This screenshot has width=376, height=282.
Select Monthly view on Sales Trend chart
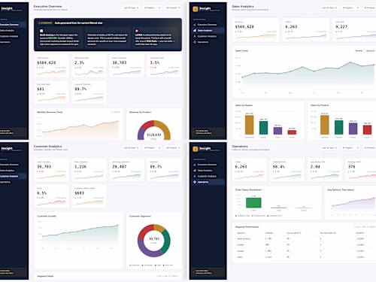click(x=359, y=50)
